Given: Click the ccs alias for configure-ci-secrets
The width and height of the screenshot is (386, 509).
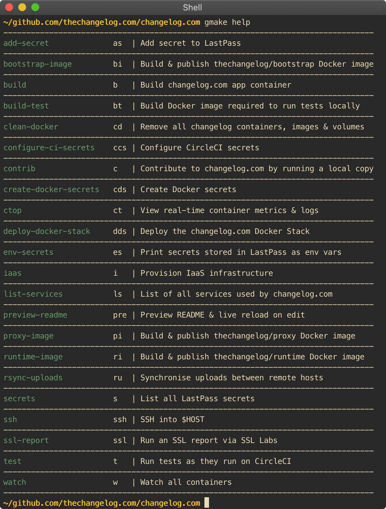Looking at the screenshot, I should (120, 148).
